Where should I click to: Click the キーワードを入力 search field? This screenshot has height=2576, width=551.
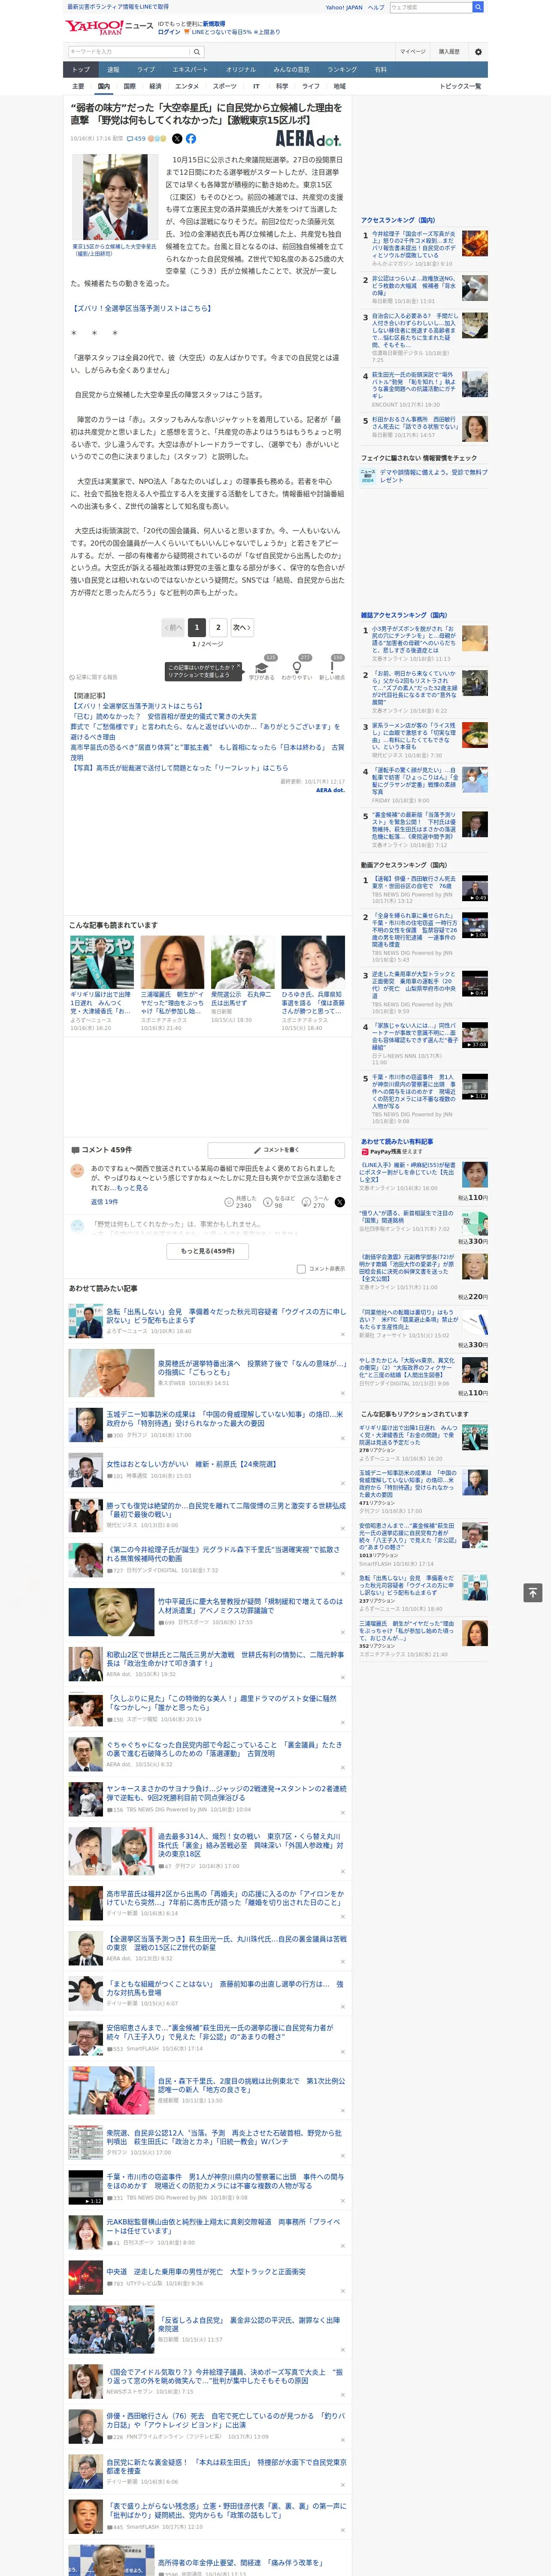(129, 52)
